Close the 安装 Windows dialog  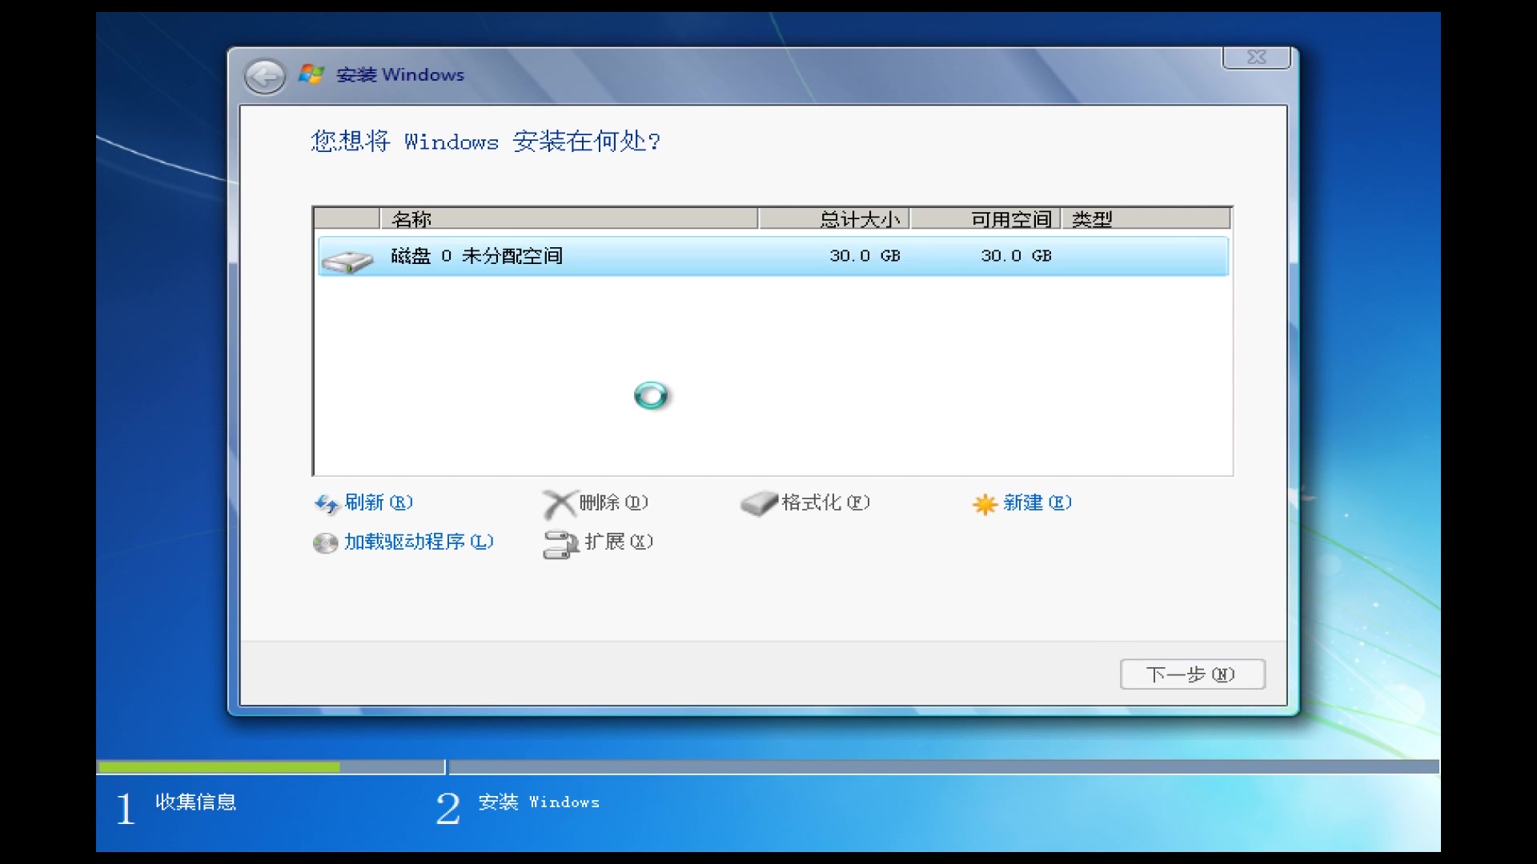1257,58
